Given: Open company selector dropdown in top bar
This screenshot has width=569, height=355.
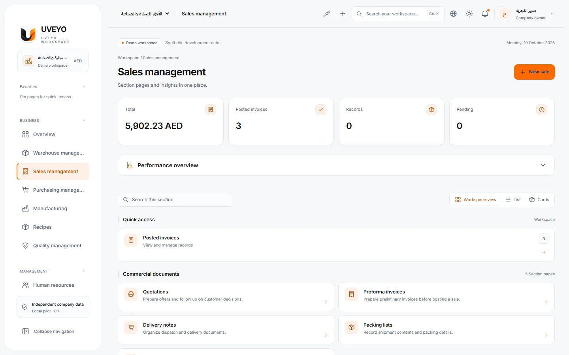Looking at the screenshot, I should click(x=145, y=14).
